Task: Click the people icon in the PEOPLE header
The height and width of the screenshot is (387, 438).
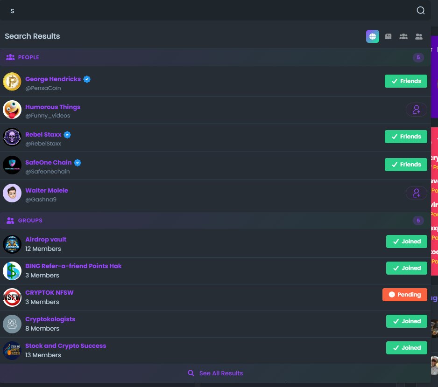Action: pyautogui.click(x=10, y=57)
